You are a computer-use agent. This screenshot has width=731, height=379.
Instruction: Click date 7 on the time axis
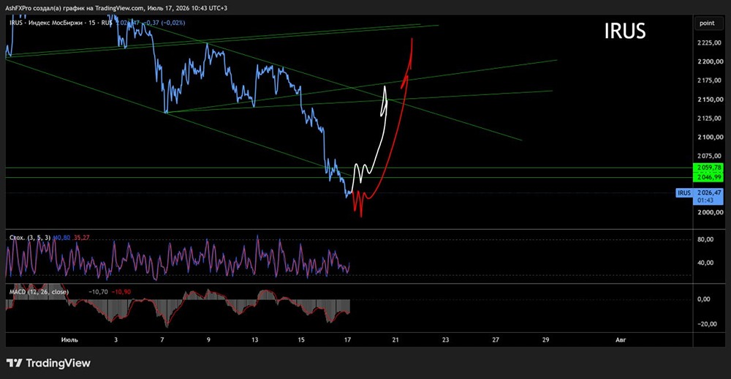(162, 339)
